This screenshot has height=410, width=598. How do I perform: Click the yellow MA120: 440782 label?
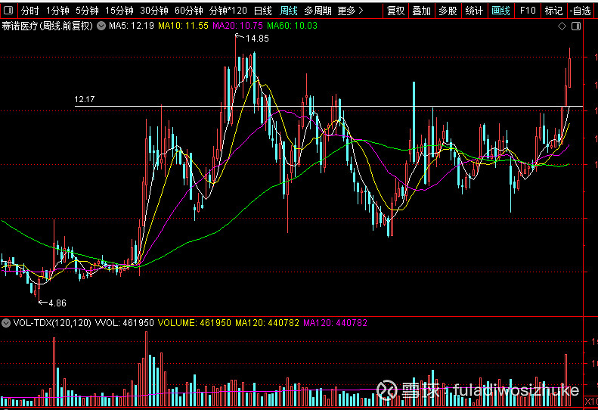pos(267,323)
